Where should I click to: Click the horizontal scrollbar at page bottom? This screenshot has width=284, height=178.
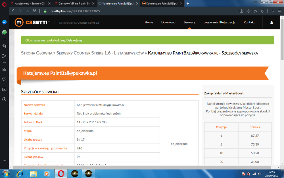(x=141, y=167)
